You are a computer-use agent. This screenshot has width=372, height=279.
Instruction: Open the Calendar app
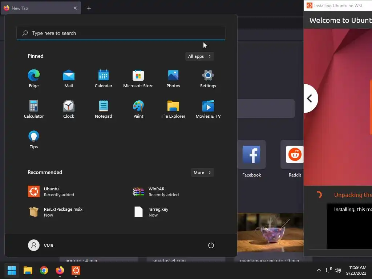[104, 79]
